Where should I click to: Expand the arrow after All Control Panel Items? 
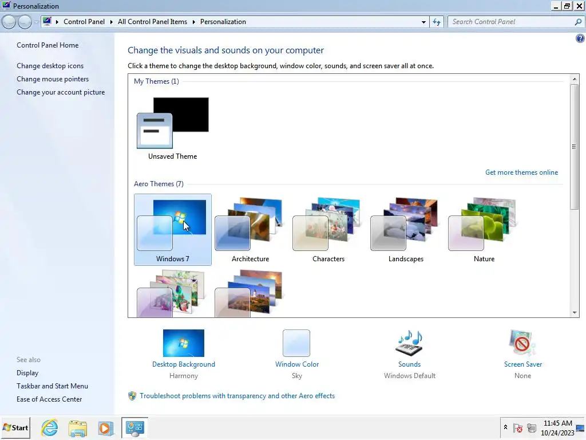pos(194,22)
